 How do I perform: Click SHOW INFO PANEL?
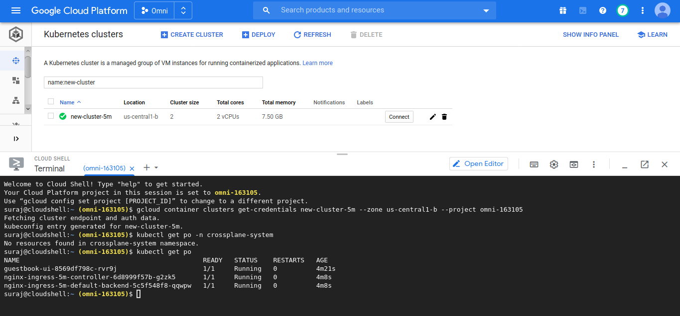click(x=591, y=35)
